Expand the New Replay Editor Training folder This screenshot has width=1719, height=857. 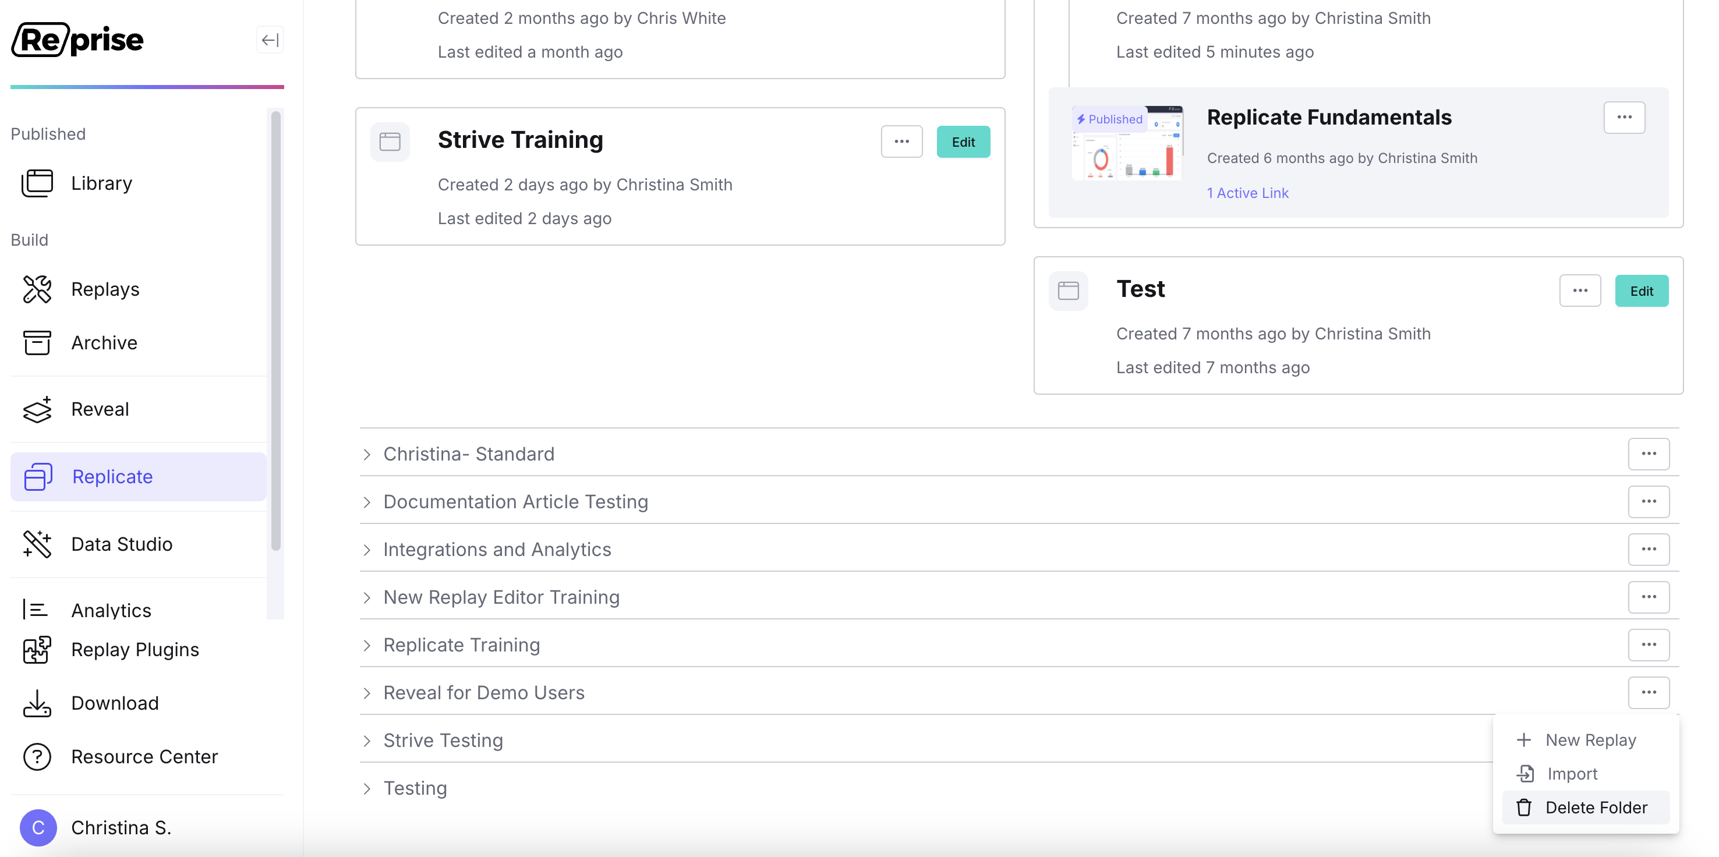[x=366, y=597]
